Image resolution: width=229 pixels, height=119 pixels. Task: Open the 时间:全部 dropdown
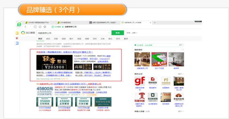(132, 33)
